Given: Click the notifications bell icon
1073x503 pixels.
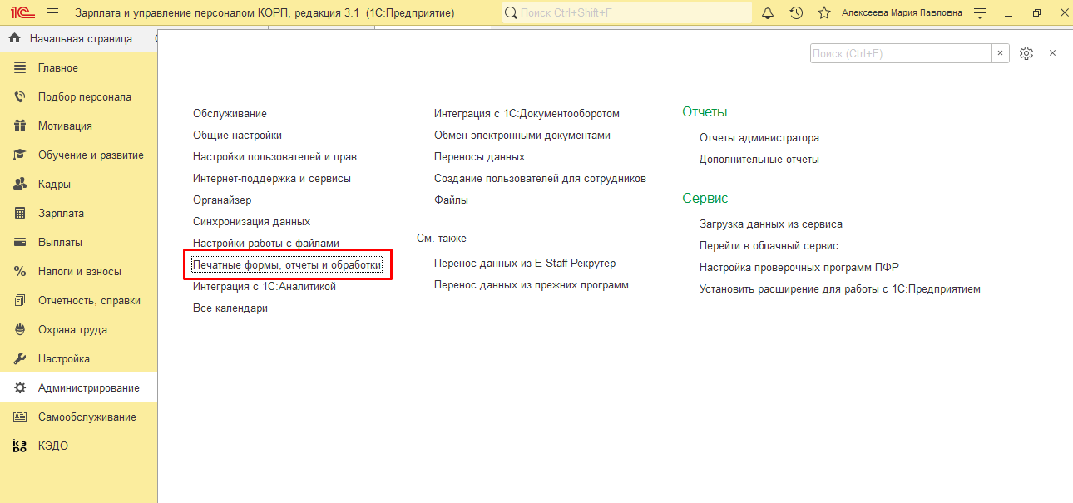Looking at the screenshot, I should (x=768, y=13).
